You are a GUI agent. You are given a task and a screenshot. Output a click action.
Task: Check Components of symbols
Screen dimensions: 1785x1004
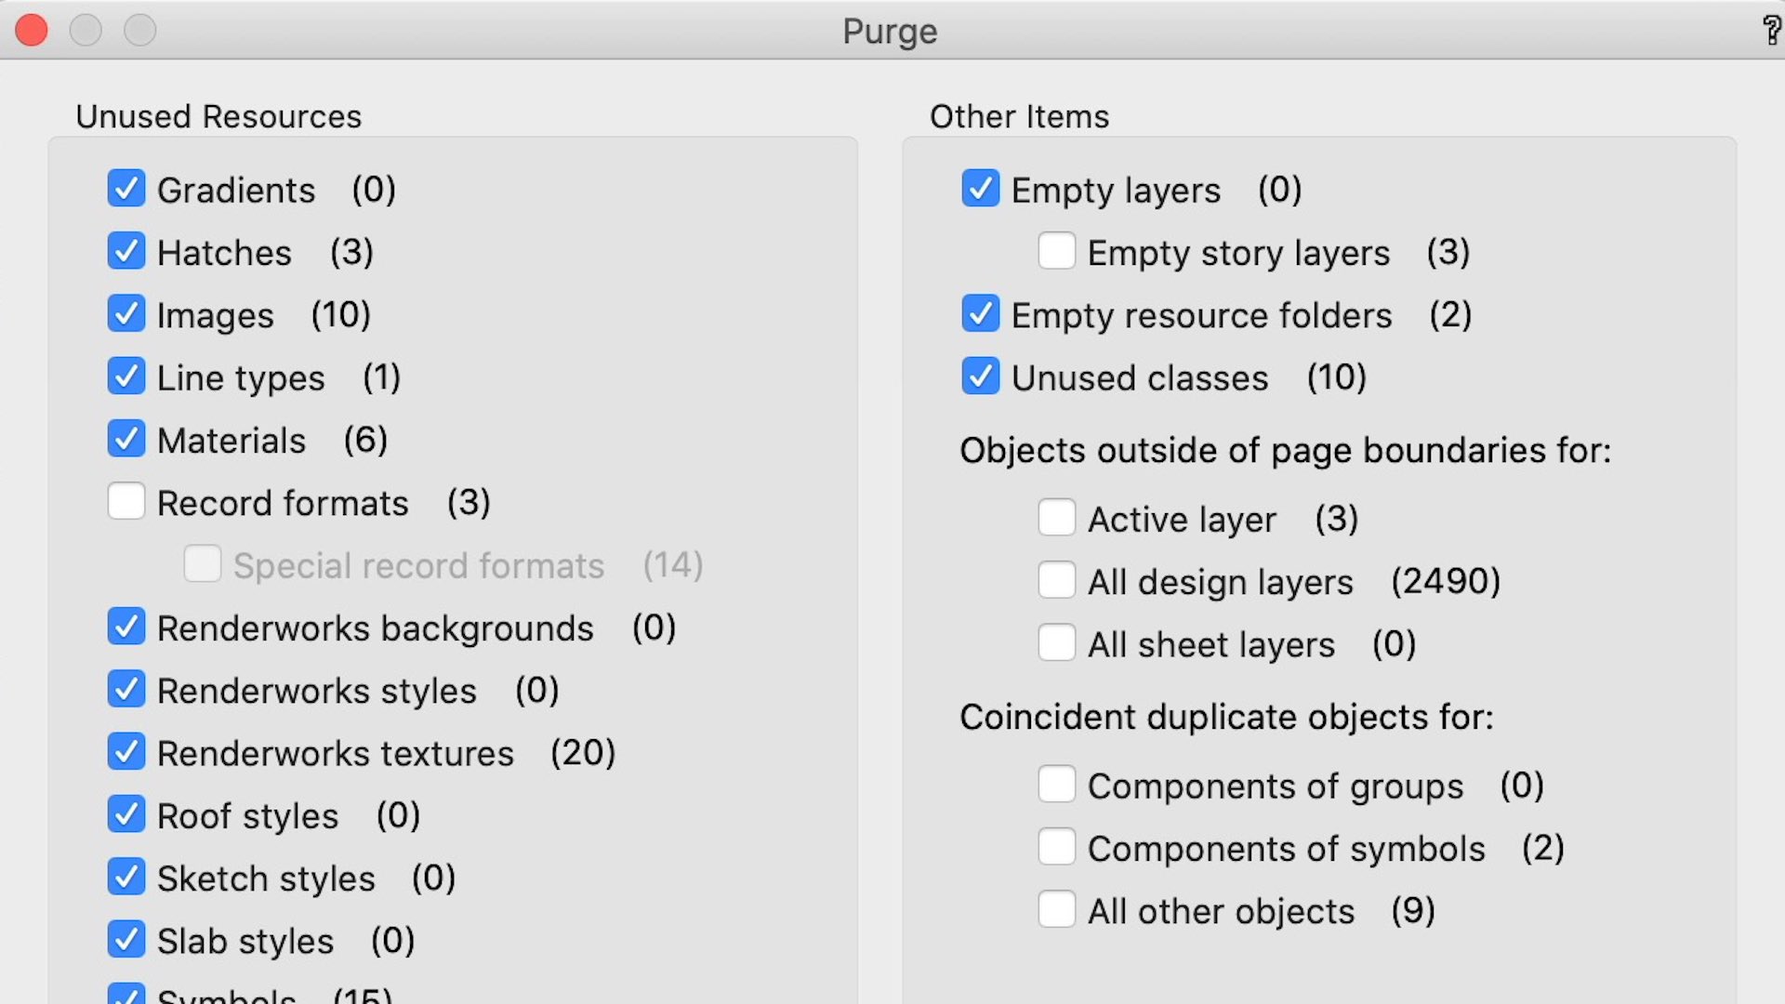click(x=1057, y=848)
